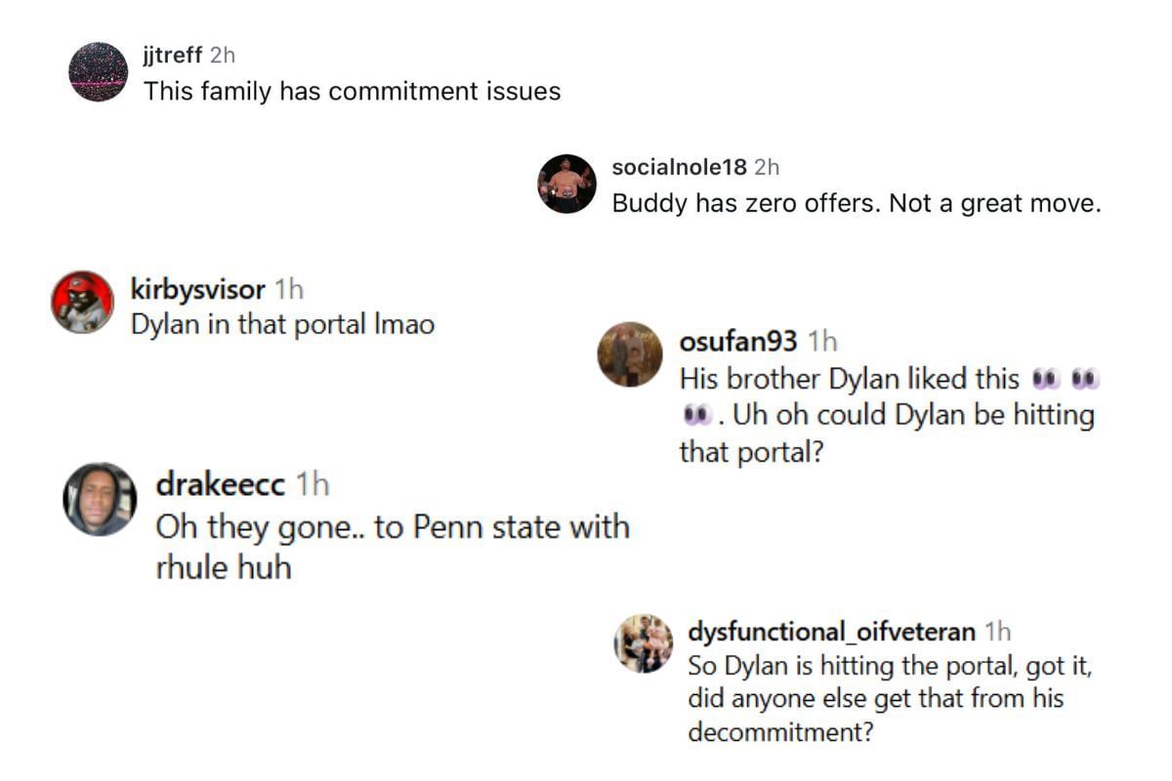This screenshot has height=781, width=1172.
Task: Open the jjtreff username link
Action: (173, 57)
